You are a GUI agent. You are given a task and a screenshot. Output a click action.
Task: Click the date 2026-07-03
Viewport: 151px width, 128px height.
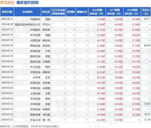pos(7,40)
